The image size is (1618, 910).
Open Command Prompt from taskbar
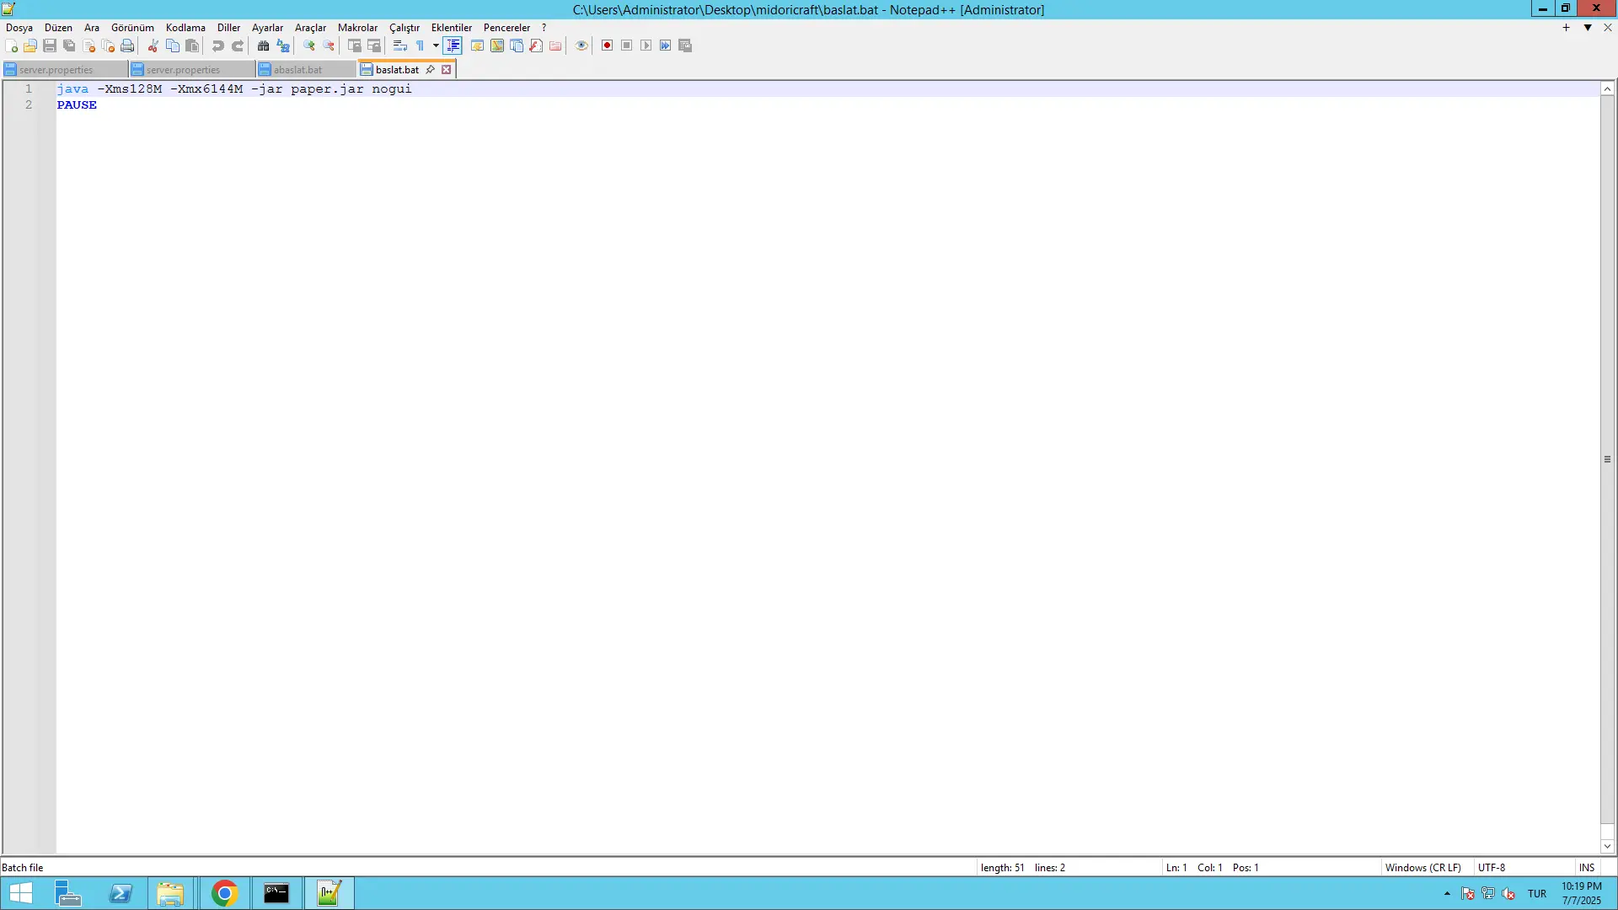point(276,893)
